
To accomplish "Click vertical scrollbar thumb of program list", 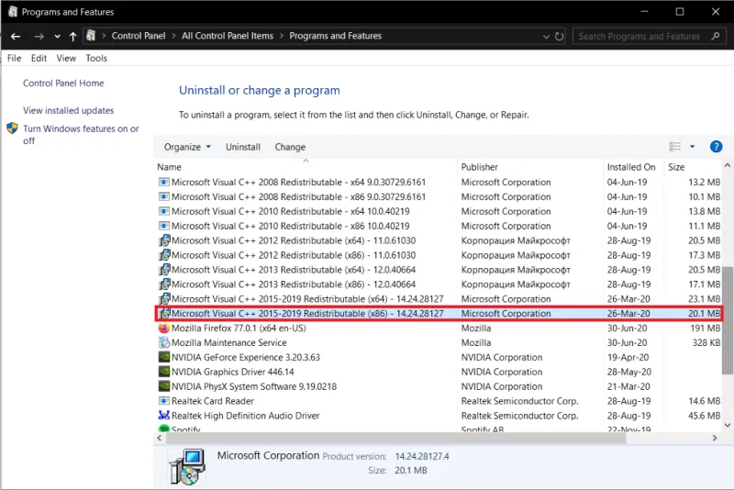I will [728, 320].
